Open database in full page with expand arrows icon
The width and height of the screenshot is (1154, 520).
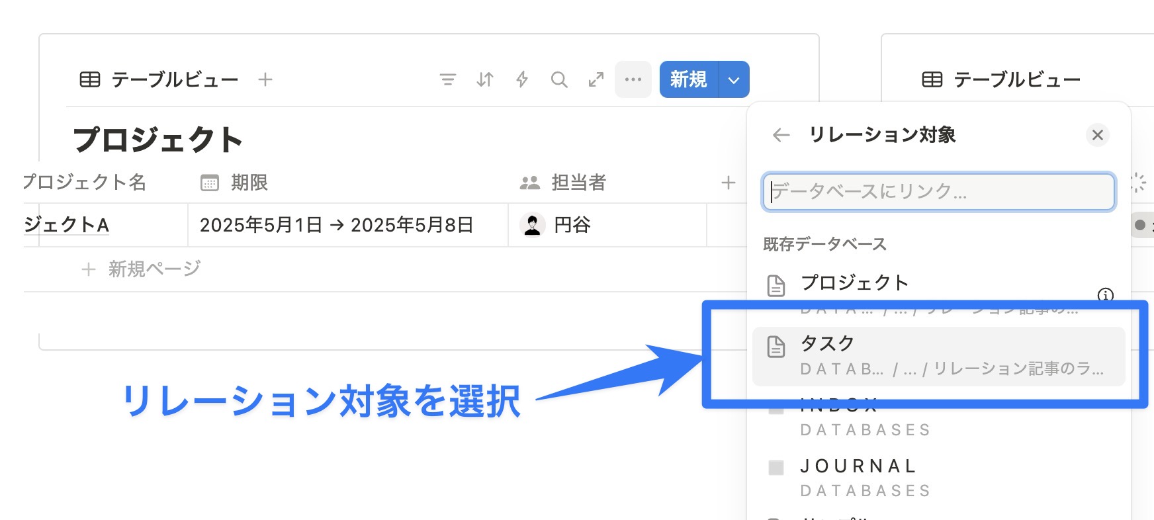coord(596,80)
